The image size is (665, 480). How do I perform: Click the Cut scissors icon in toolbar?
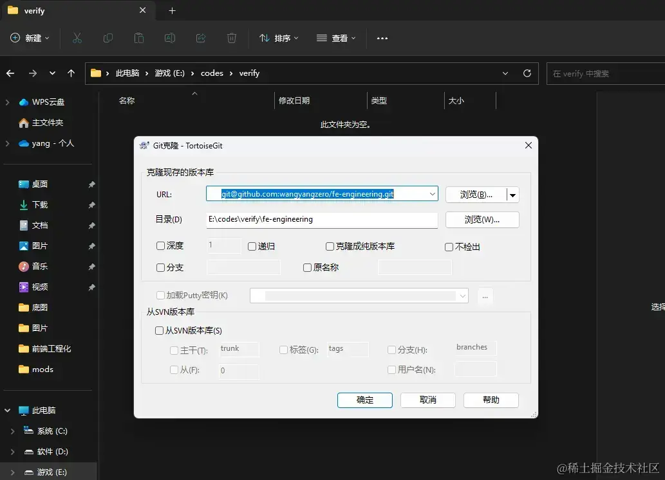(x=77, y=38)
